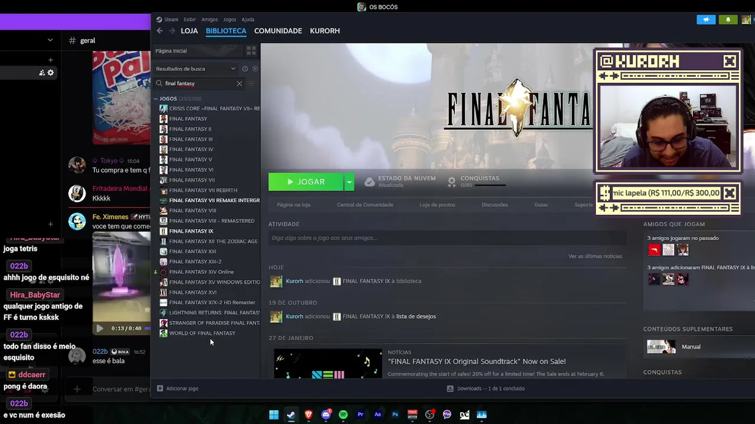Screen dimensions: 755x424
Task: Switch to the LOJA tab
Action: click(189, 31)
